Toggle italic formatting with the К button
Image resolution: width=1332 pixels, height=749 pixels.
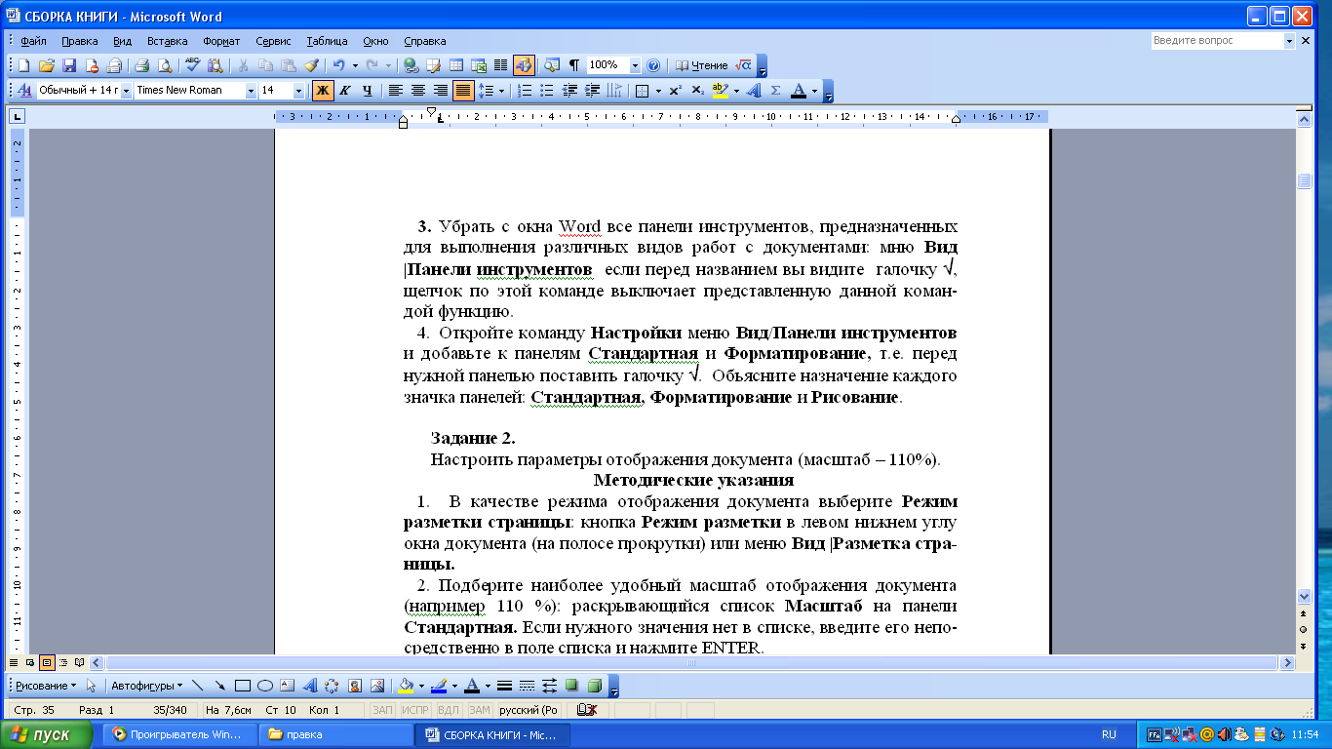click(344, 91)
